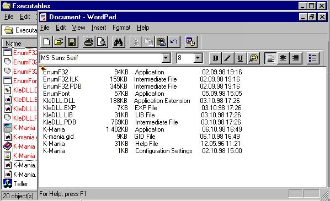Click '1 402KB' size text
Image resolution: width=330 pixels, height=201 pixels.
click(117, 129)
